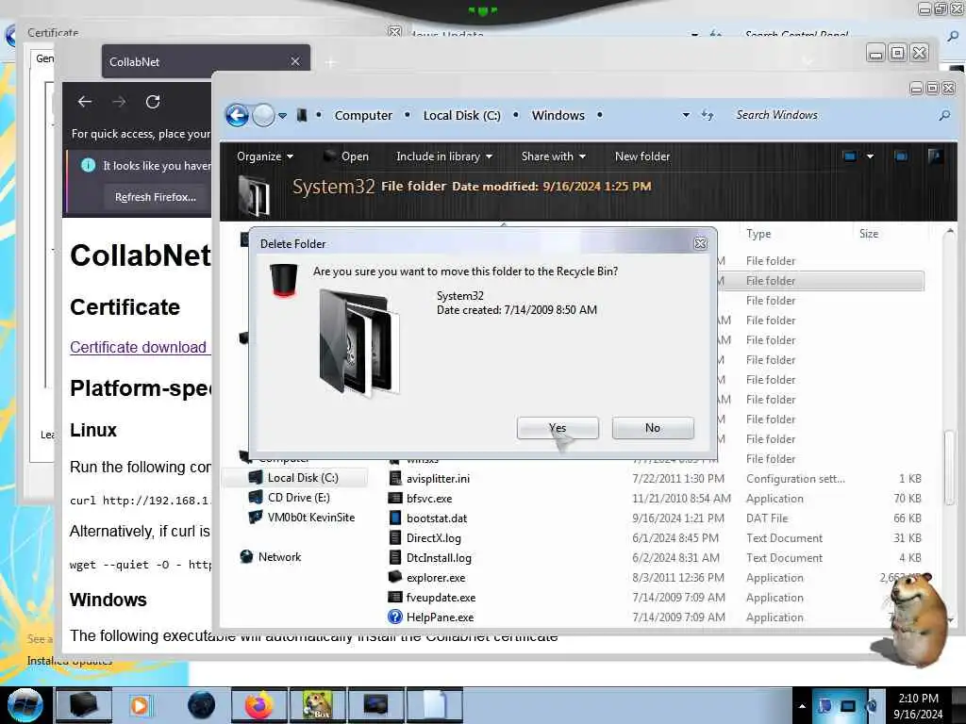Click the explorer.exe file icon
This screenshot has height=724, width=966.
pos(395,577)
